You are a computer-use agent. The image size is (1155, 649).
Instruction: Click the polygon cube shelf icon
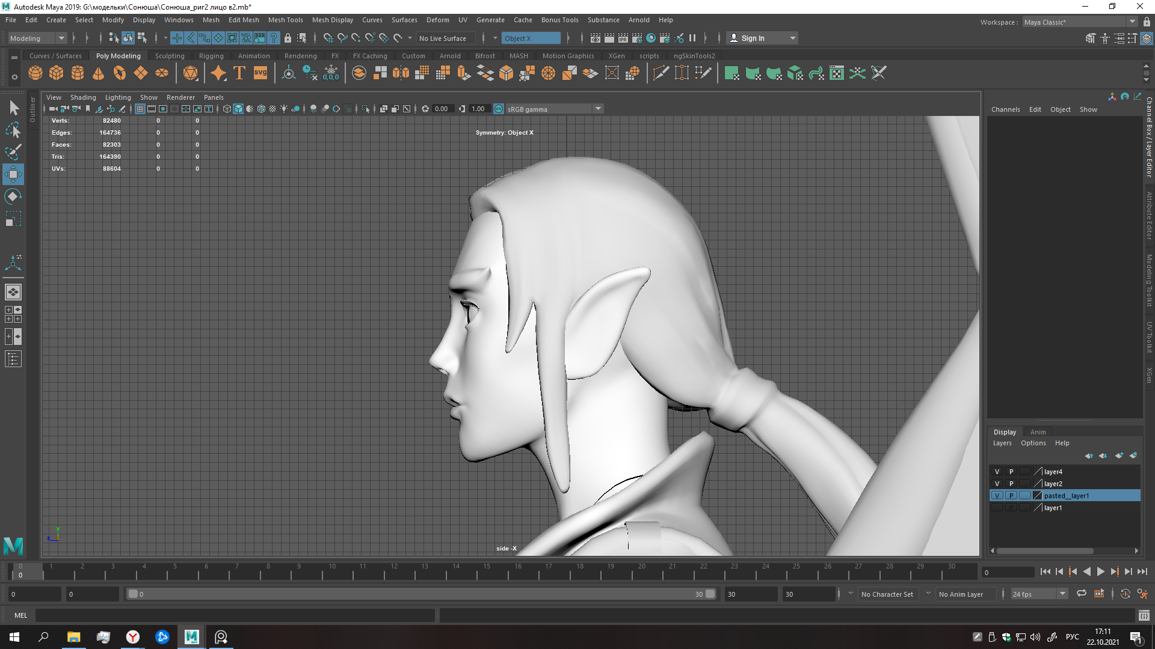[x=57, y=73]
